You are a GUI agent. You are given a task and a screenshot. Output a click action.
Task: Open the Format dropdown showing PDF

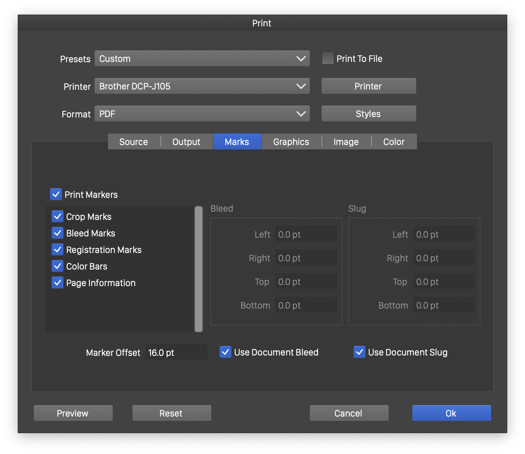pos(202,114)
